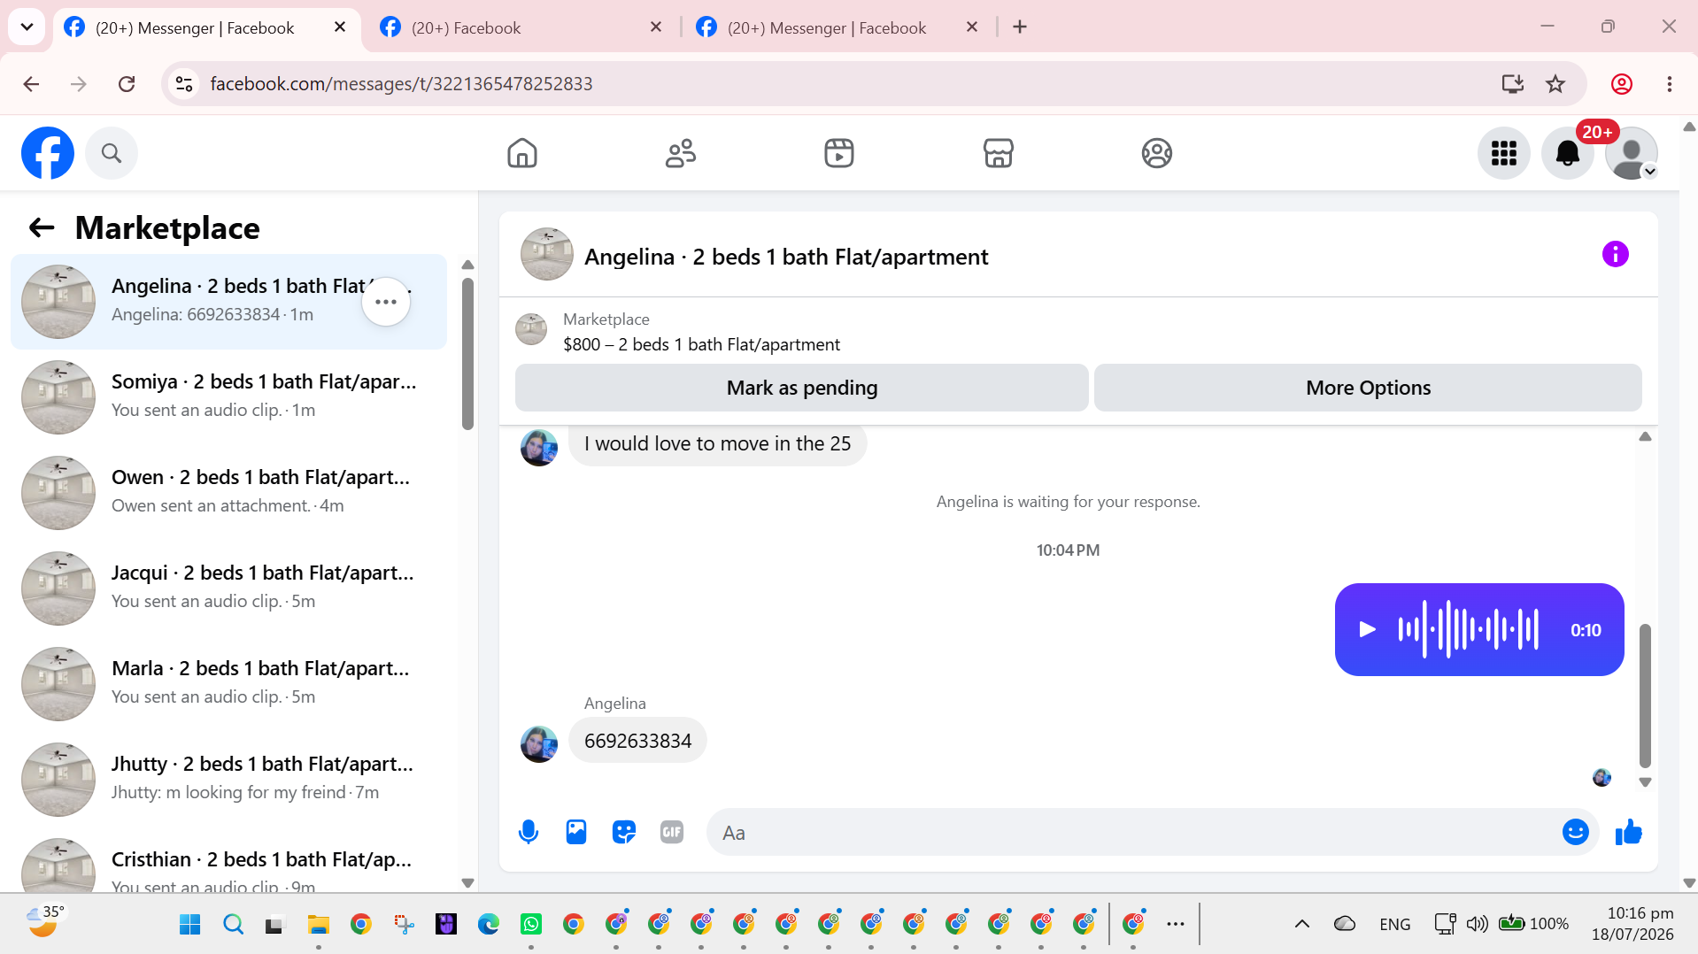
Task: Open a new browser tab
Action: tap(1020, 27)
